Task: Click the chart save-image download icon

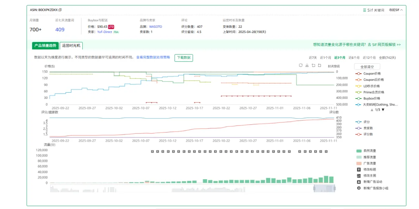Action: 307,65
